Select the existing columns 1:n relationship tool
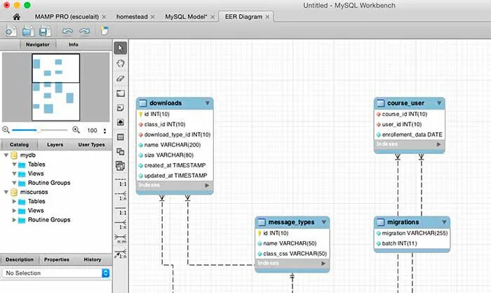This screenshot has width=491, height=293. point(121,254)
